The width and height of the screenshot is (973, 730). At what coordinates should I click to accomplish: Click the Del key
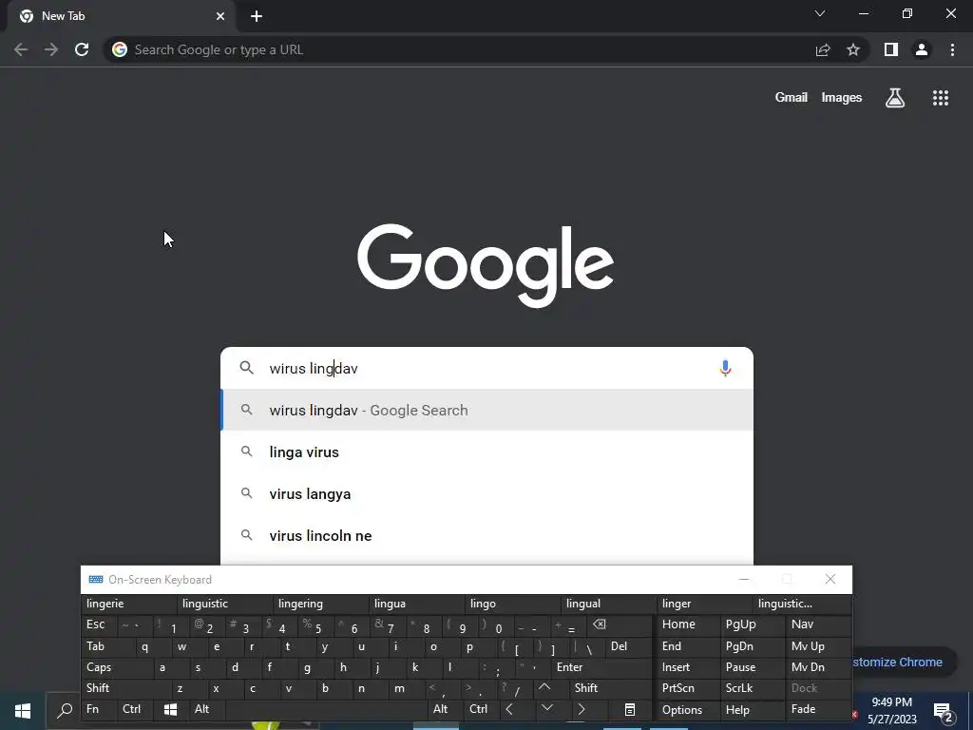point(629,646)
